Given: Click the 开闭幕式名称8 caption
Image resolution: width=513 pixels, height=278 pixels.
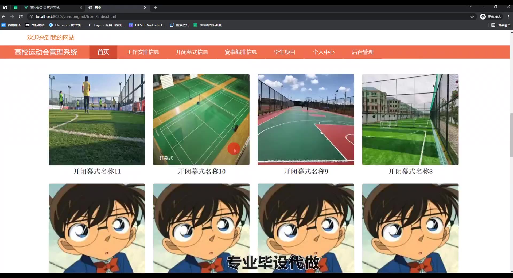Looking at the screenshot, I should (x=410, y=171).
